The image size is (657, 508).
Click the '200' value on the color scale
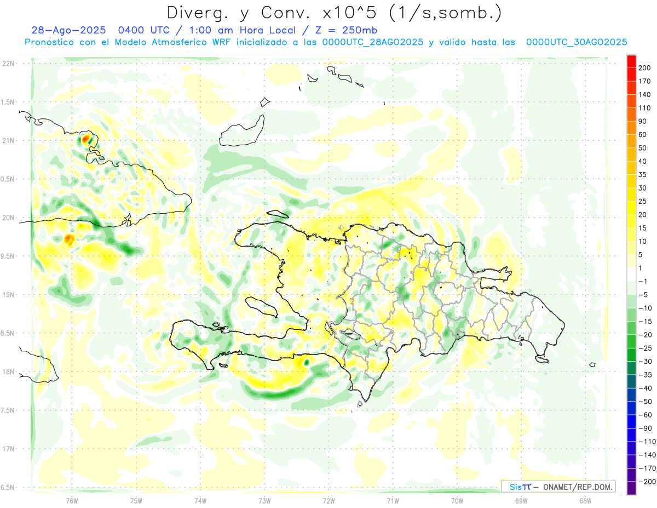point(644,68)
